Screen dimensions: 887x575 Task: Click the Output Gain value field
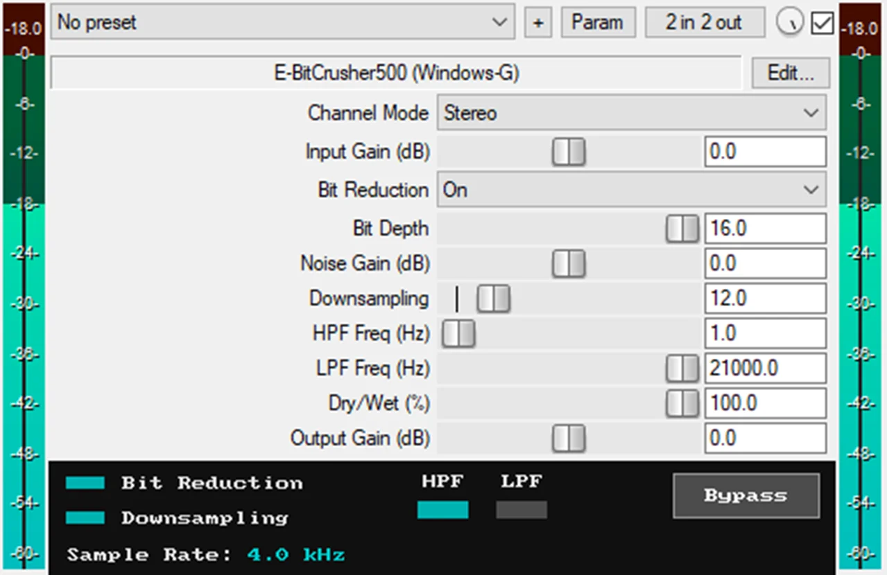click(x=766, y=439)
